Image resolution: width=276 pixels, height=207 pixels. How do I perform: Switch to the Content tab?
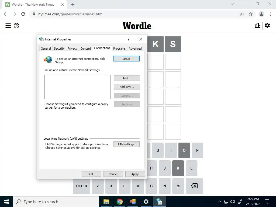pyautogui.click(x=86, y=49)
